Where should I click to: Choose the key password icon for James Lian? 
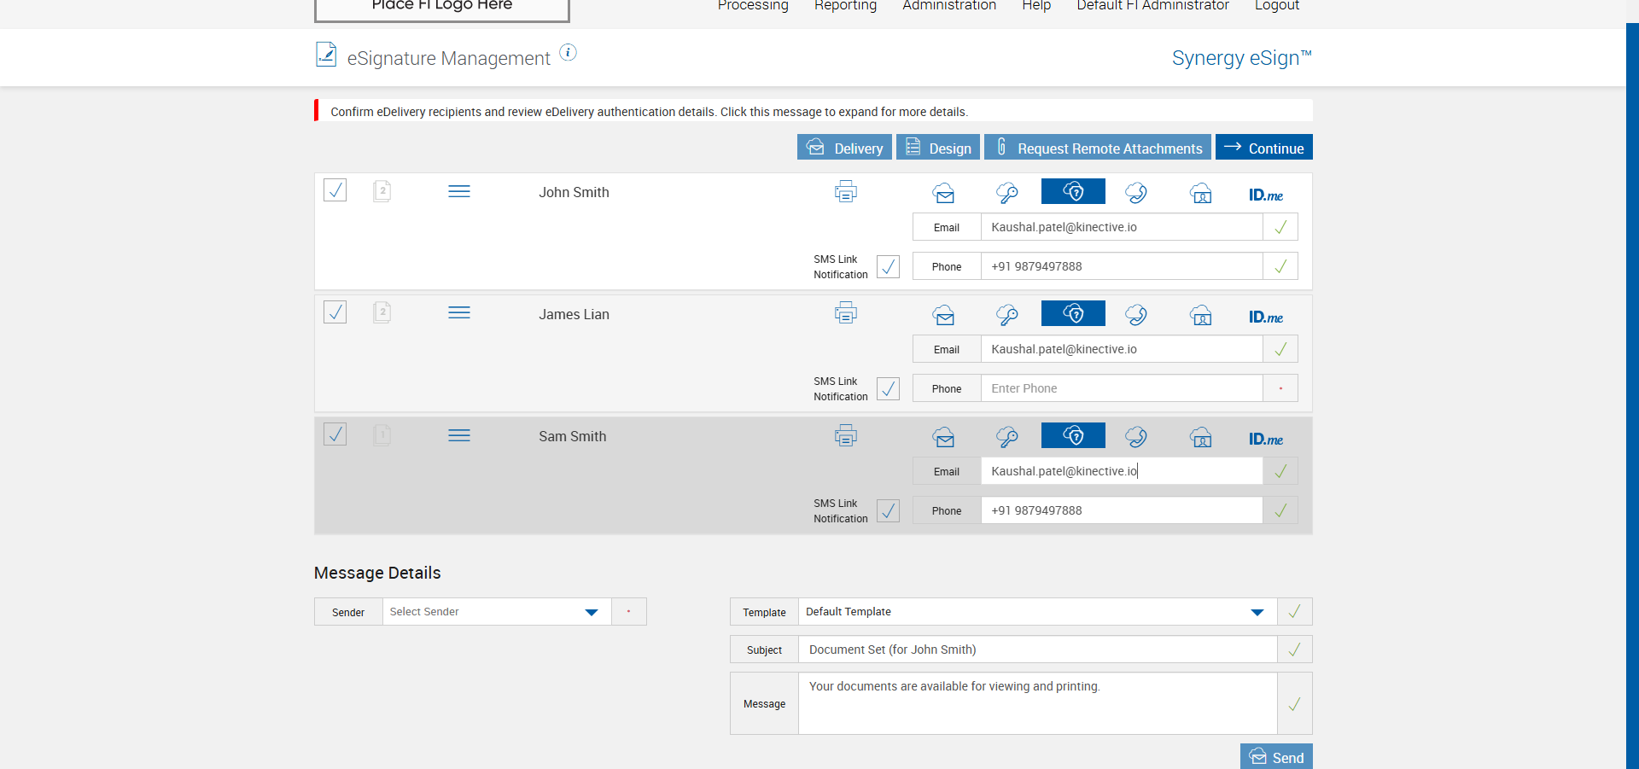pos(1007,315)
